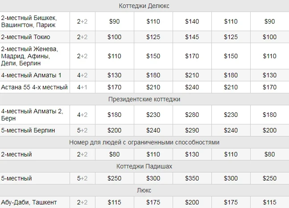The height and width of the screenshot is (208, 289).
Task: Click the "Президентские коттеджи" section header
Action: (x=144, y=99)
